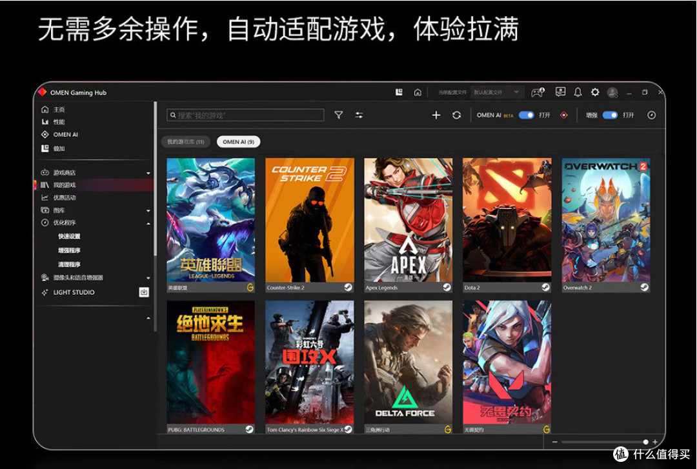The width and height of the screenshot is (697, 469).
Task: Open the Optimizer (优化程序) sidebar item
Action: 58,223
